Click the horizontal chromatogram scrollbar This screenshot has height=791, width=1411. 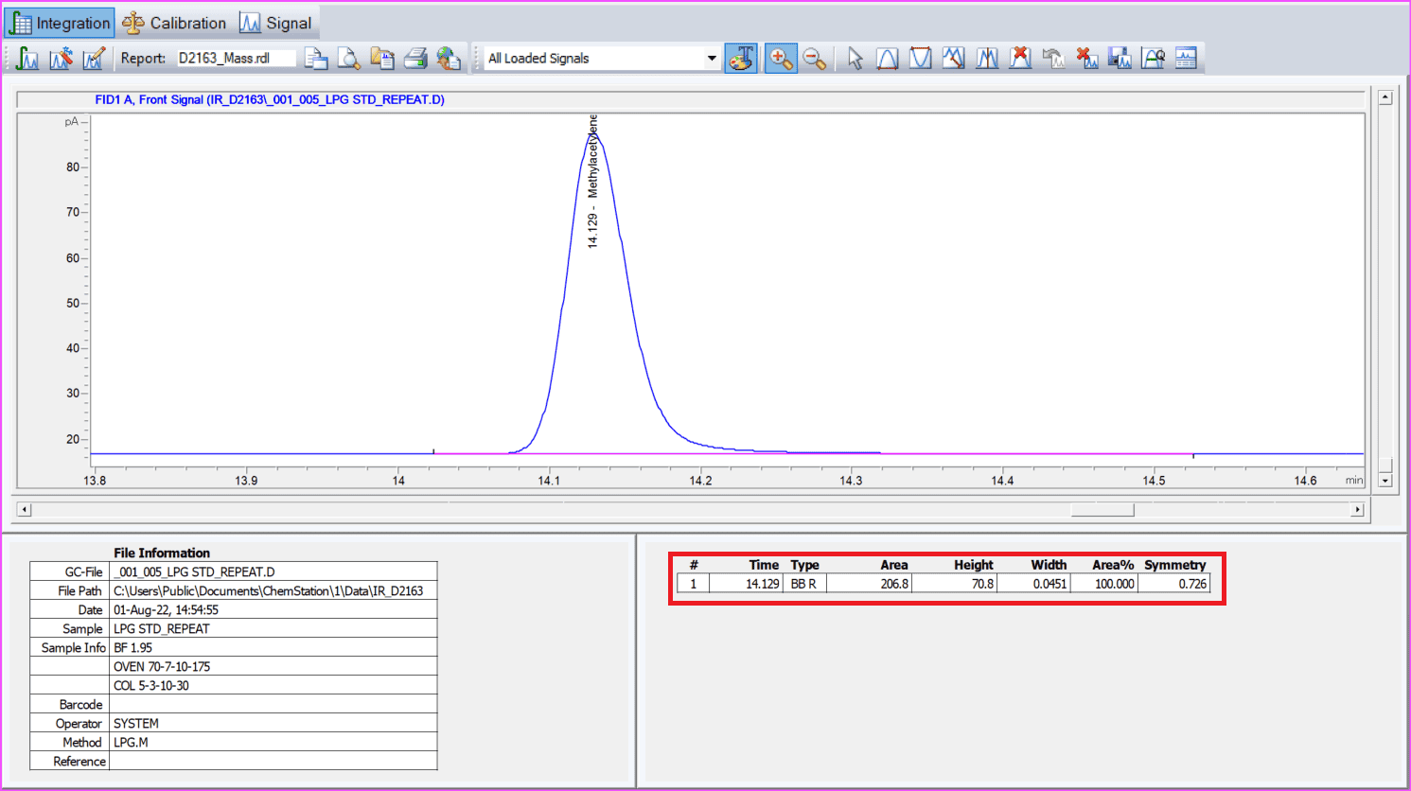point(691,509)
